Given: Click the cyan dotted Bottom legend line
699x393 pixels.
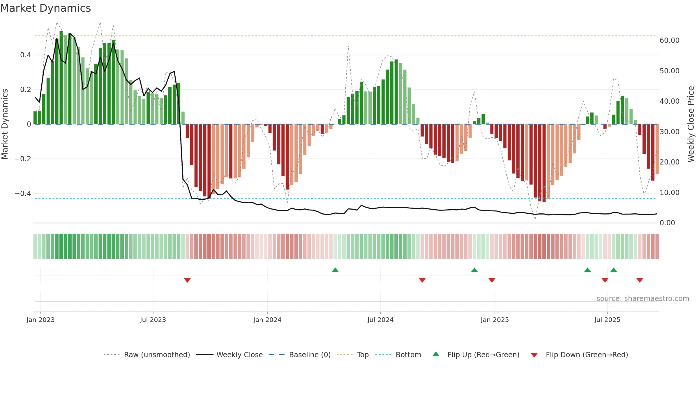Looking at the screenshot, I should (383, 355).
